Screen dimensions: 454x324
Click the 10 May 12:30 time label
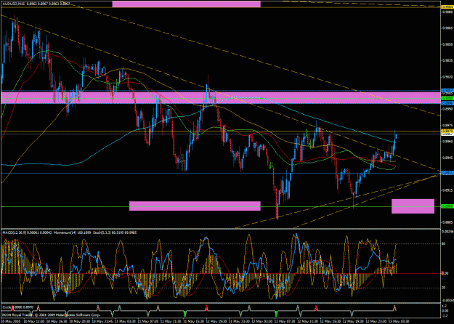33,321
